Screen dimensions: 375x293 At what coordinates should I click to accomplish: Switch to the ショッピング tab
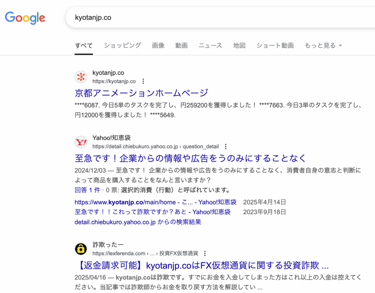point(122,45)
